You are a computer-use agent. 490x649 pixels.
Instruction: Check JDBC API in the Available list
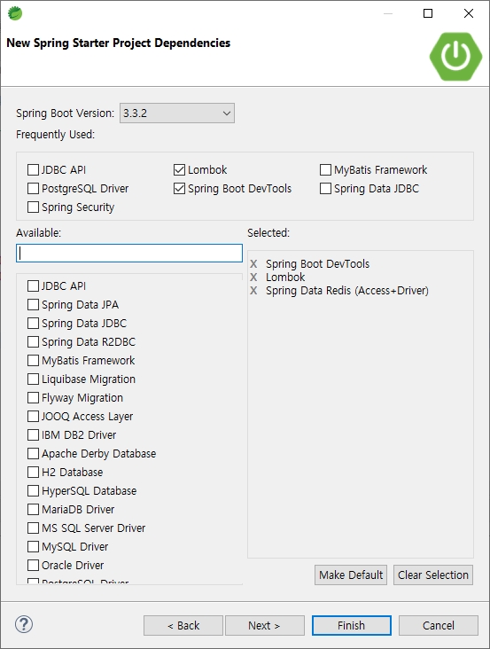pos(33,286)
